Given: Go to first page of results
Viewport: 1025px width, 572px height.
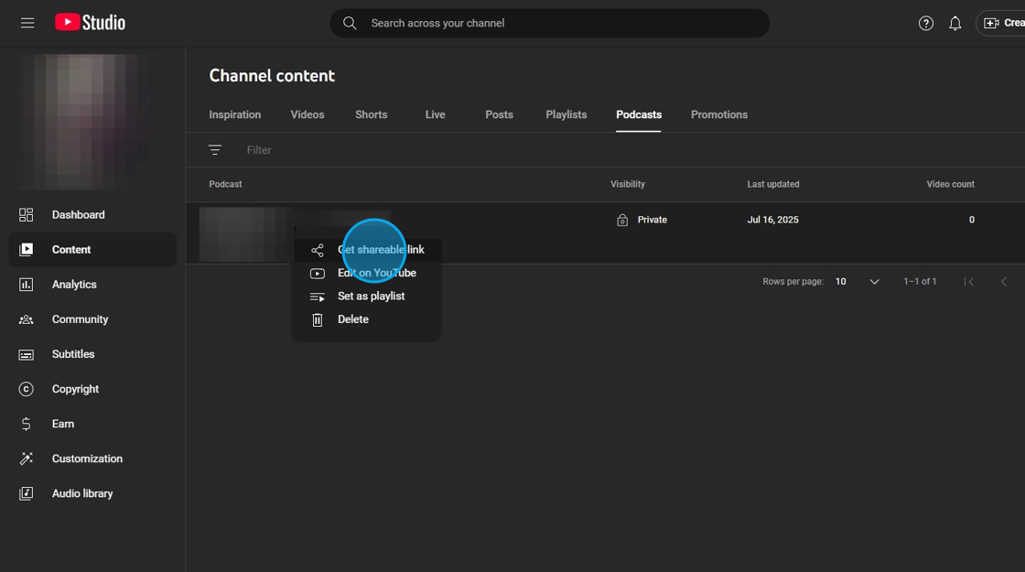Looking at the screenshot, I should coord(969,282).
